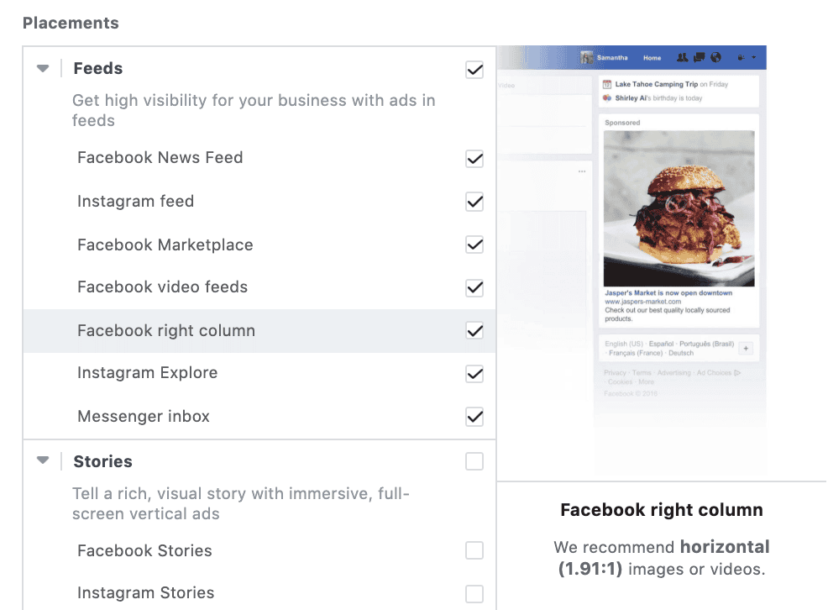This screenshot has height=610, width=828.
Task: Click the three-dots icon in preview feed
Action: point(582,171)
